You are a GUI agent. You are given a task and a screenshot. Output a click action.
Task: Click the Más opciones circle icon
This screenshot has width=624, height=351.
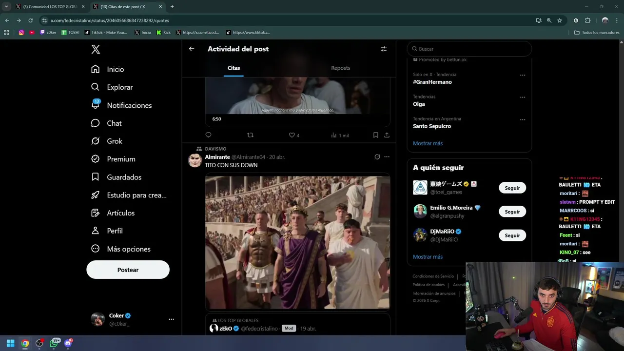(96, 249)
